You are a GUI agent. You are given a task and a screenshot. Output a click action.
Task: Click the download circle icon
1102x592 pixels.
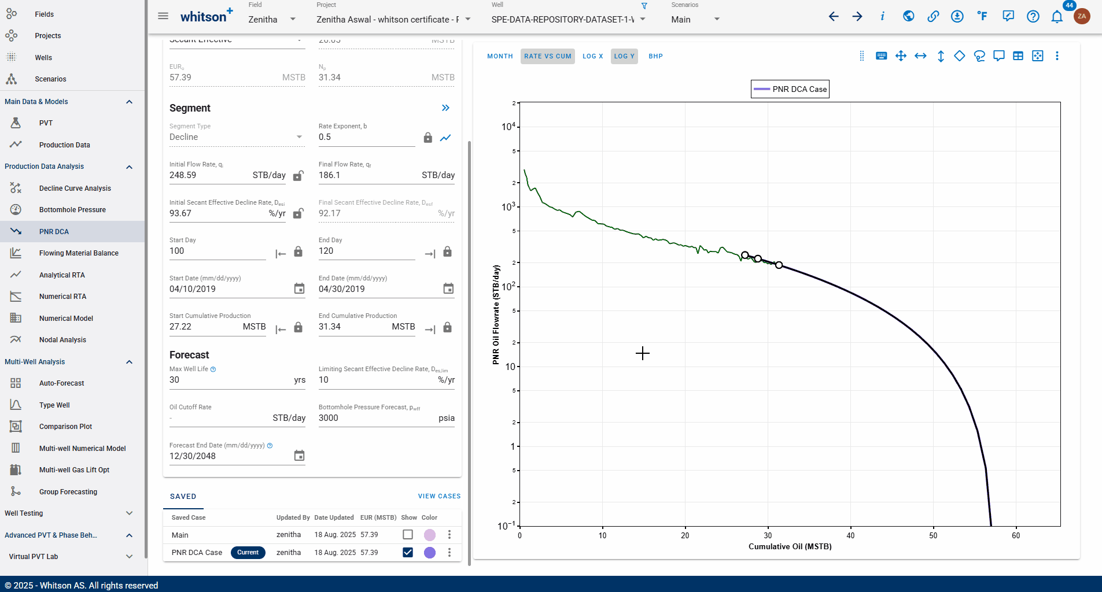957,16
